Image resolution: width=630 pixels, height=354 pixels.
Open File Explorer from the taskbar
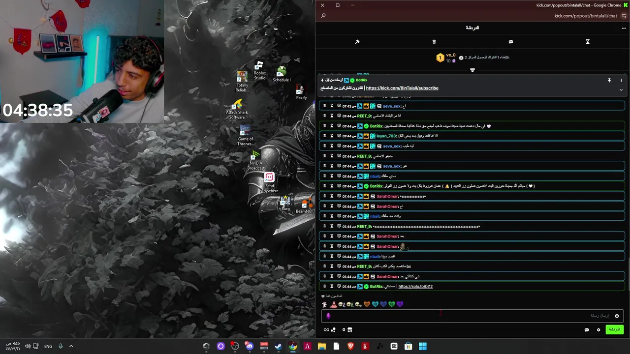pos(322,346)
